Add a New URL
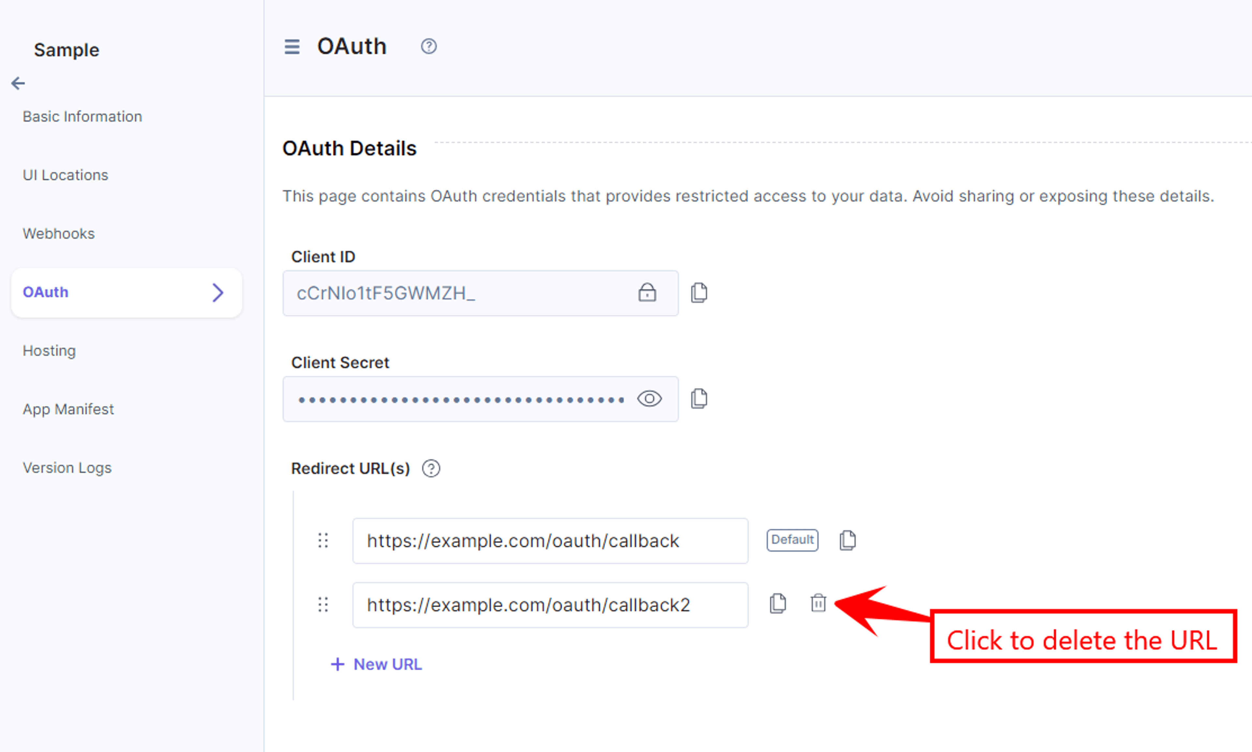Image resolution: width=1252 pixels, height=752 pixels. 376,664
